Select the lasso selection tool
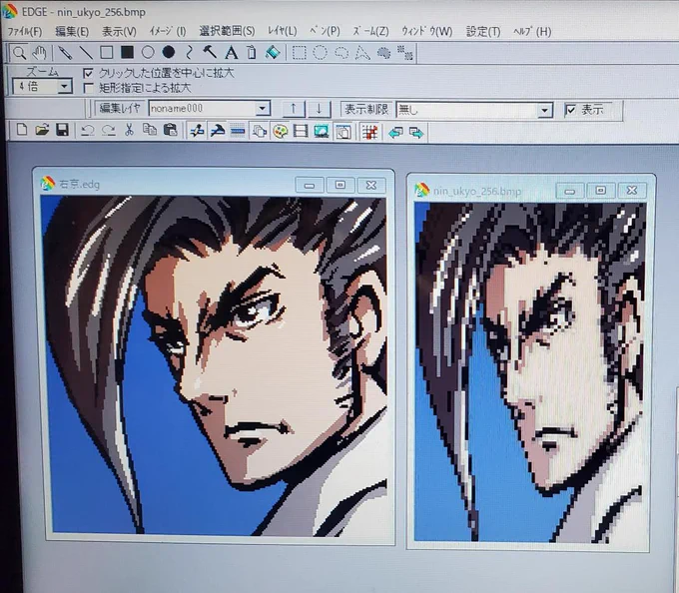This screenshot has width=679, height=593. 341,53
